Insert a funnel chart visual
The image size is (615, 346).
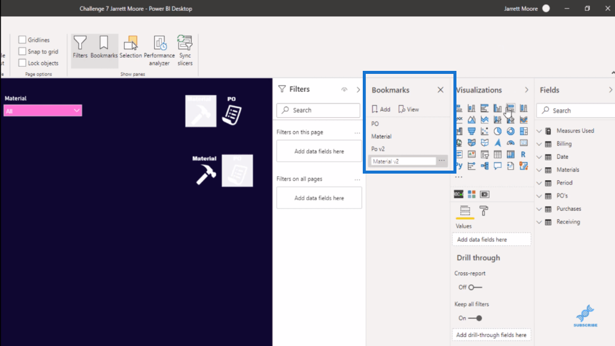(x=471, y=131)
